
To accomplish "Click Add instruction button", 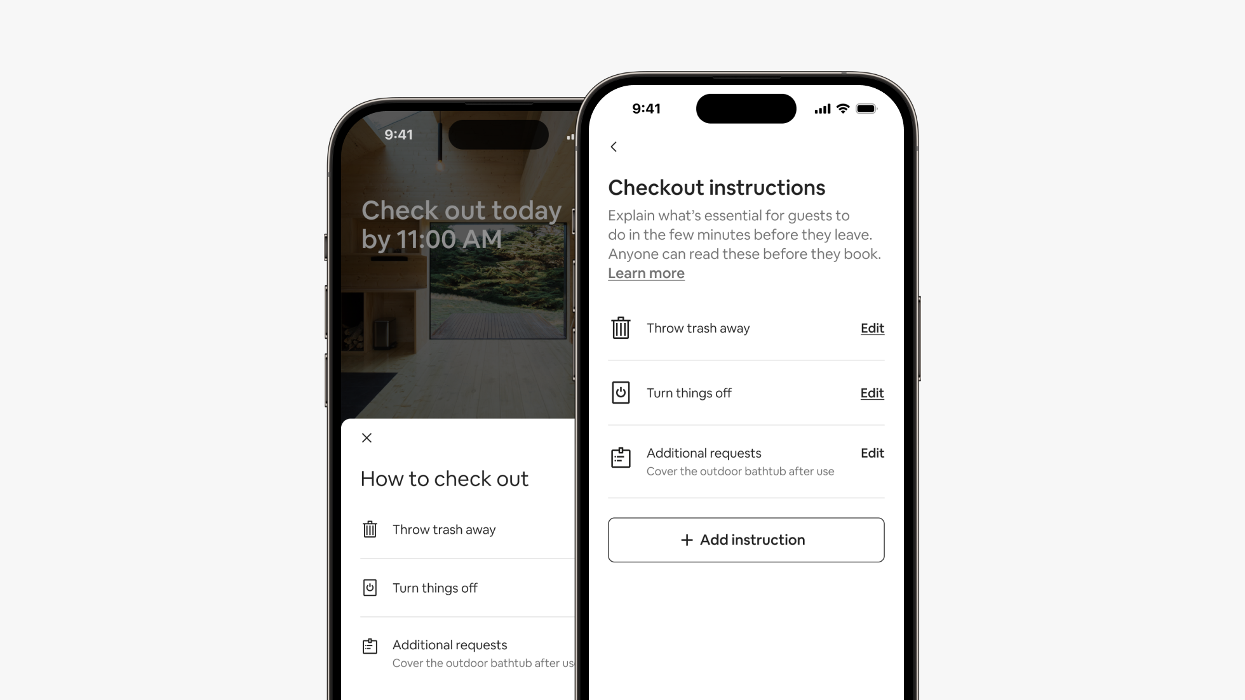I will pos(746,539).
